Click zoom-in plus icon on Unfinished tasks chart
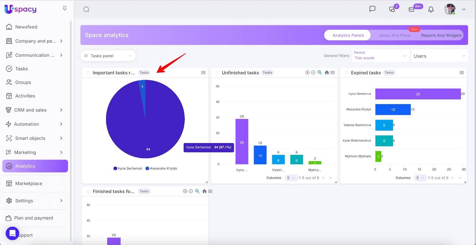 click(x=307, y=73)
